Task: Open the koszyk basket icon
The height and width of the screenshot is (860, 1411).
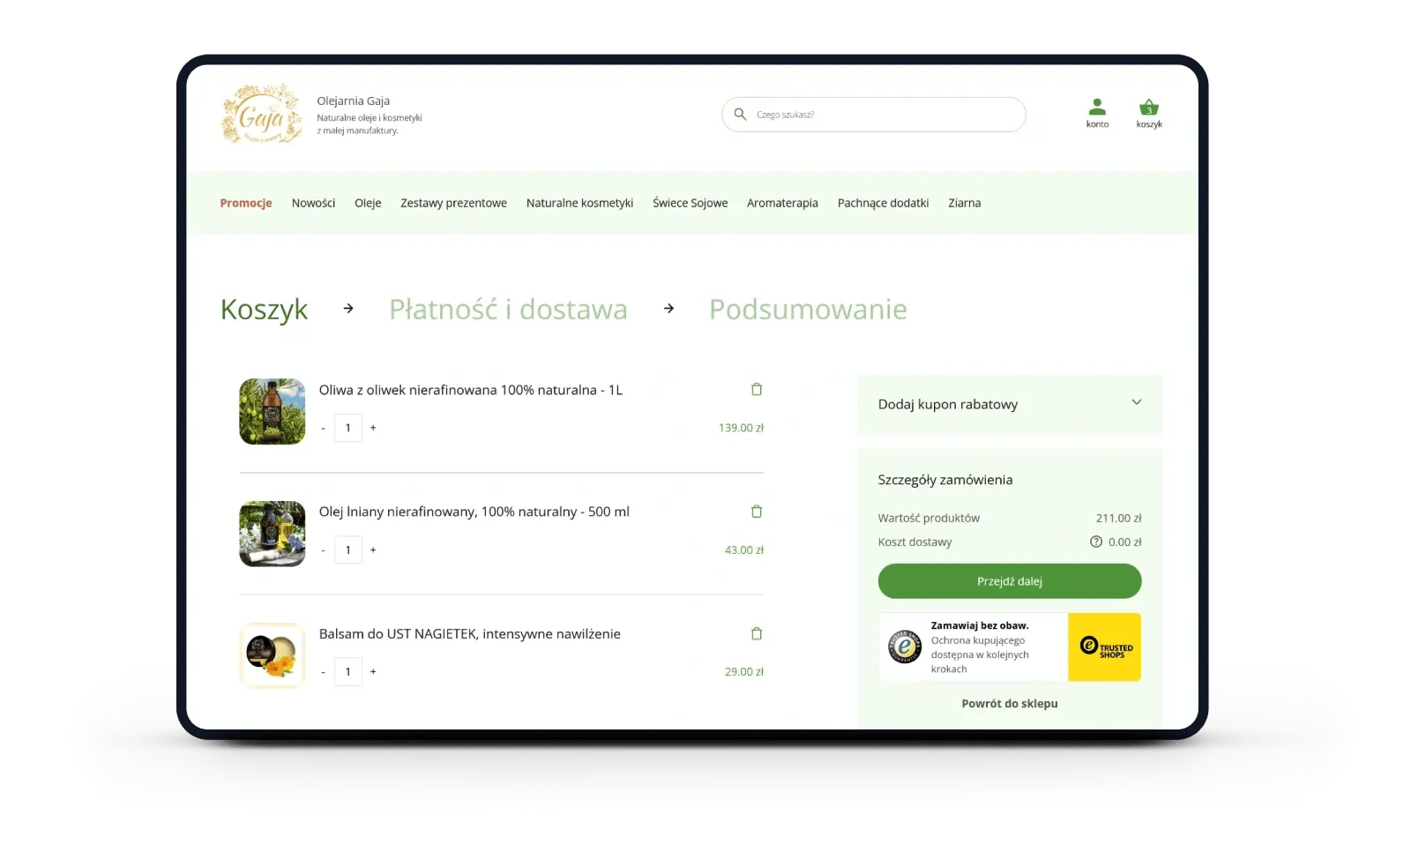Action: click(1147, 108)
